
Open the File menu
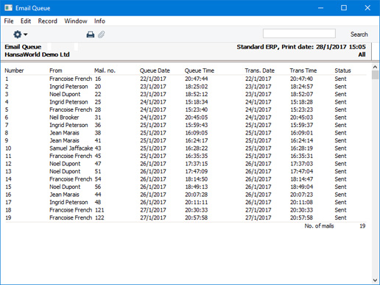(9, 21)
